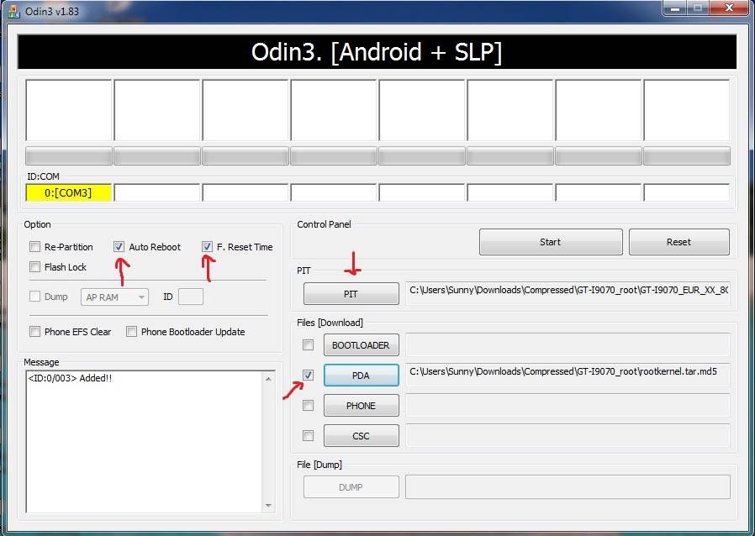Click the PIT file path field
Screen dimensions: 755x536
(568, 293)
